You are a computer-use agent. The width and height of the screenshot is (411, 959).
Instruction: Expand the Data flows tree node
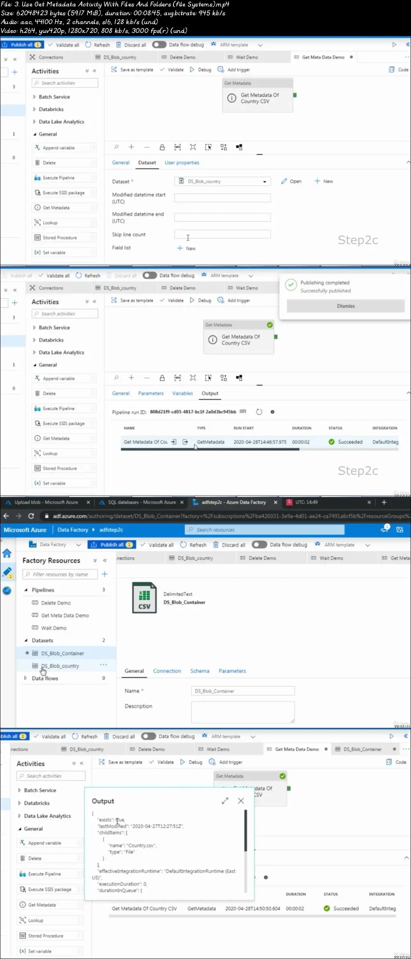26,678
